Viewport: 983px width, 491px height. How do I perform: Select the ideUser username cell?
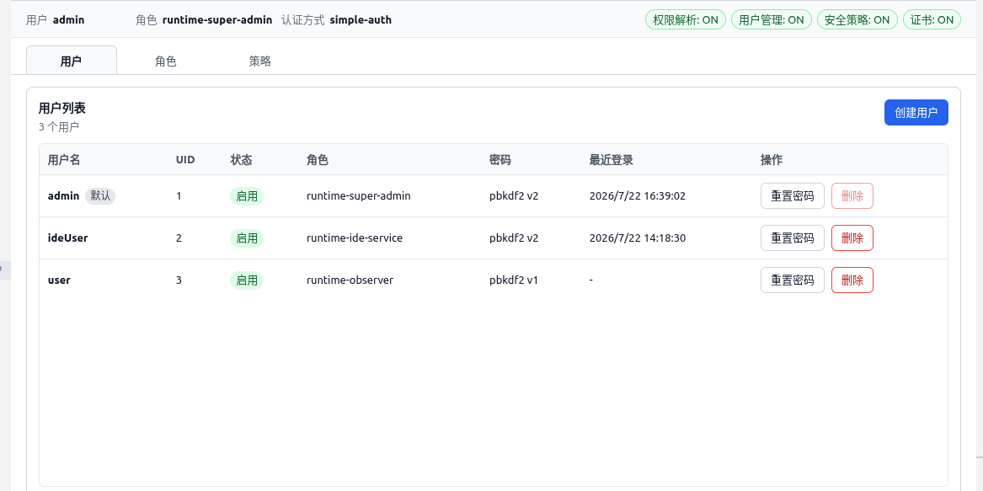click(69, 238)
